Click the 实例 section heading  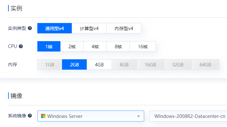16,8
